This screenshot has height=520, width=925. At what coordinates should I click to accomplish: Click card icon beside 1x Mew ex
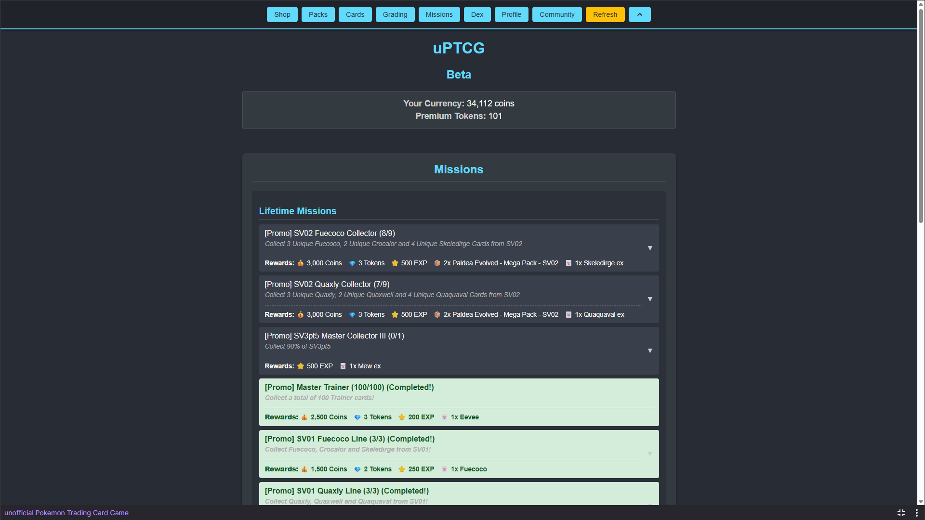pyautogui.click(x=343, y=366)
